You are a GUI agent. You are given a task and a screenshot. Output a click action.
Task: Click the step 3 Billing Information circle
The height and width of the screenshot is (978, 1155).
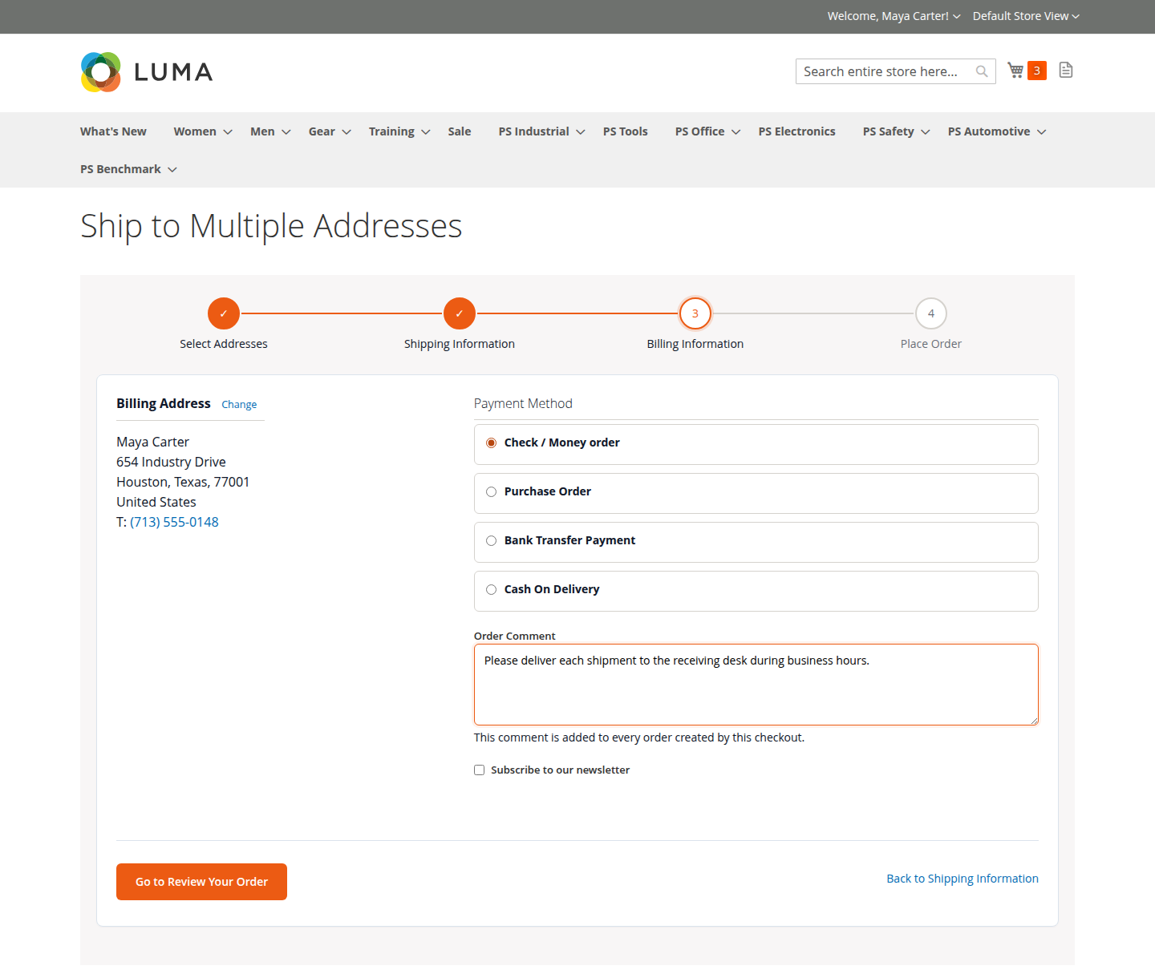(695, 313)
